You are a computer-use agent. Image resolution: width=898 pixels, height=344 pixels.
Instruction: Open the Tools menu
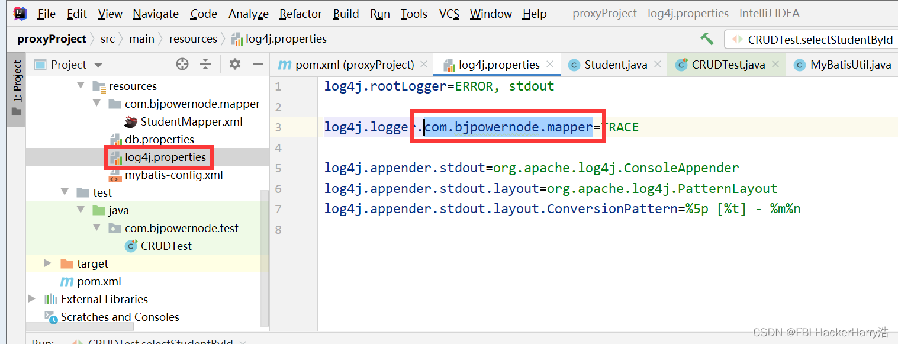(414, 14)
